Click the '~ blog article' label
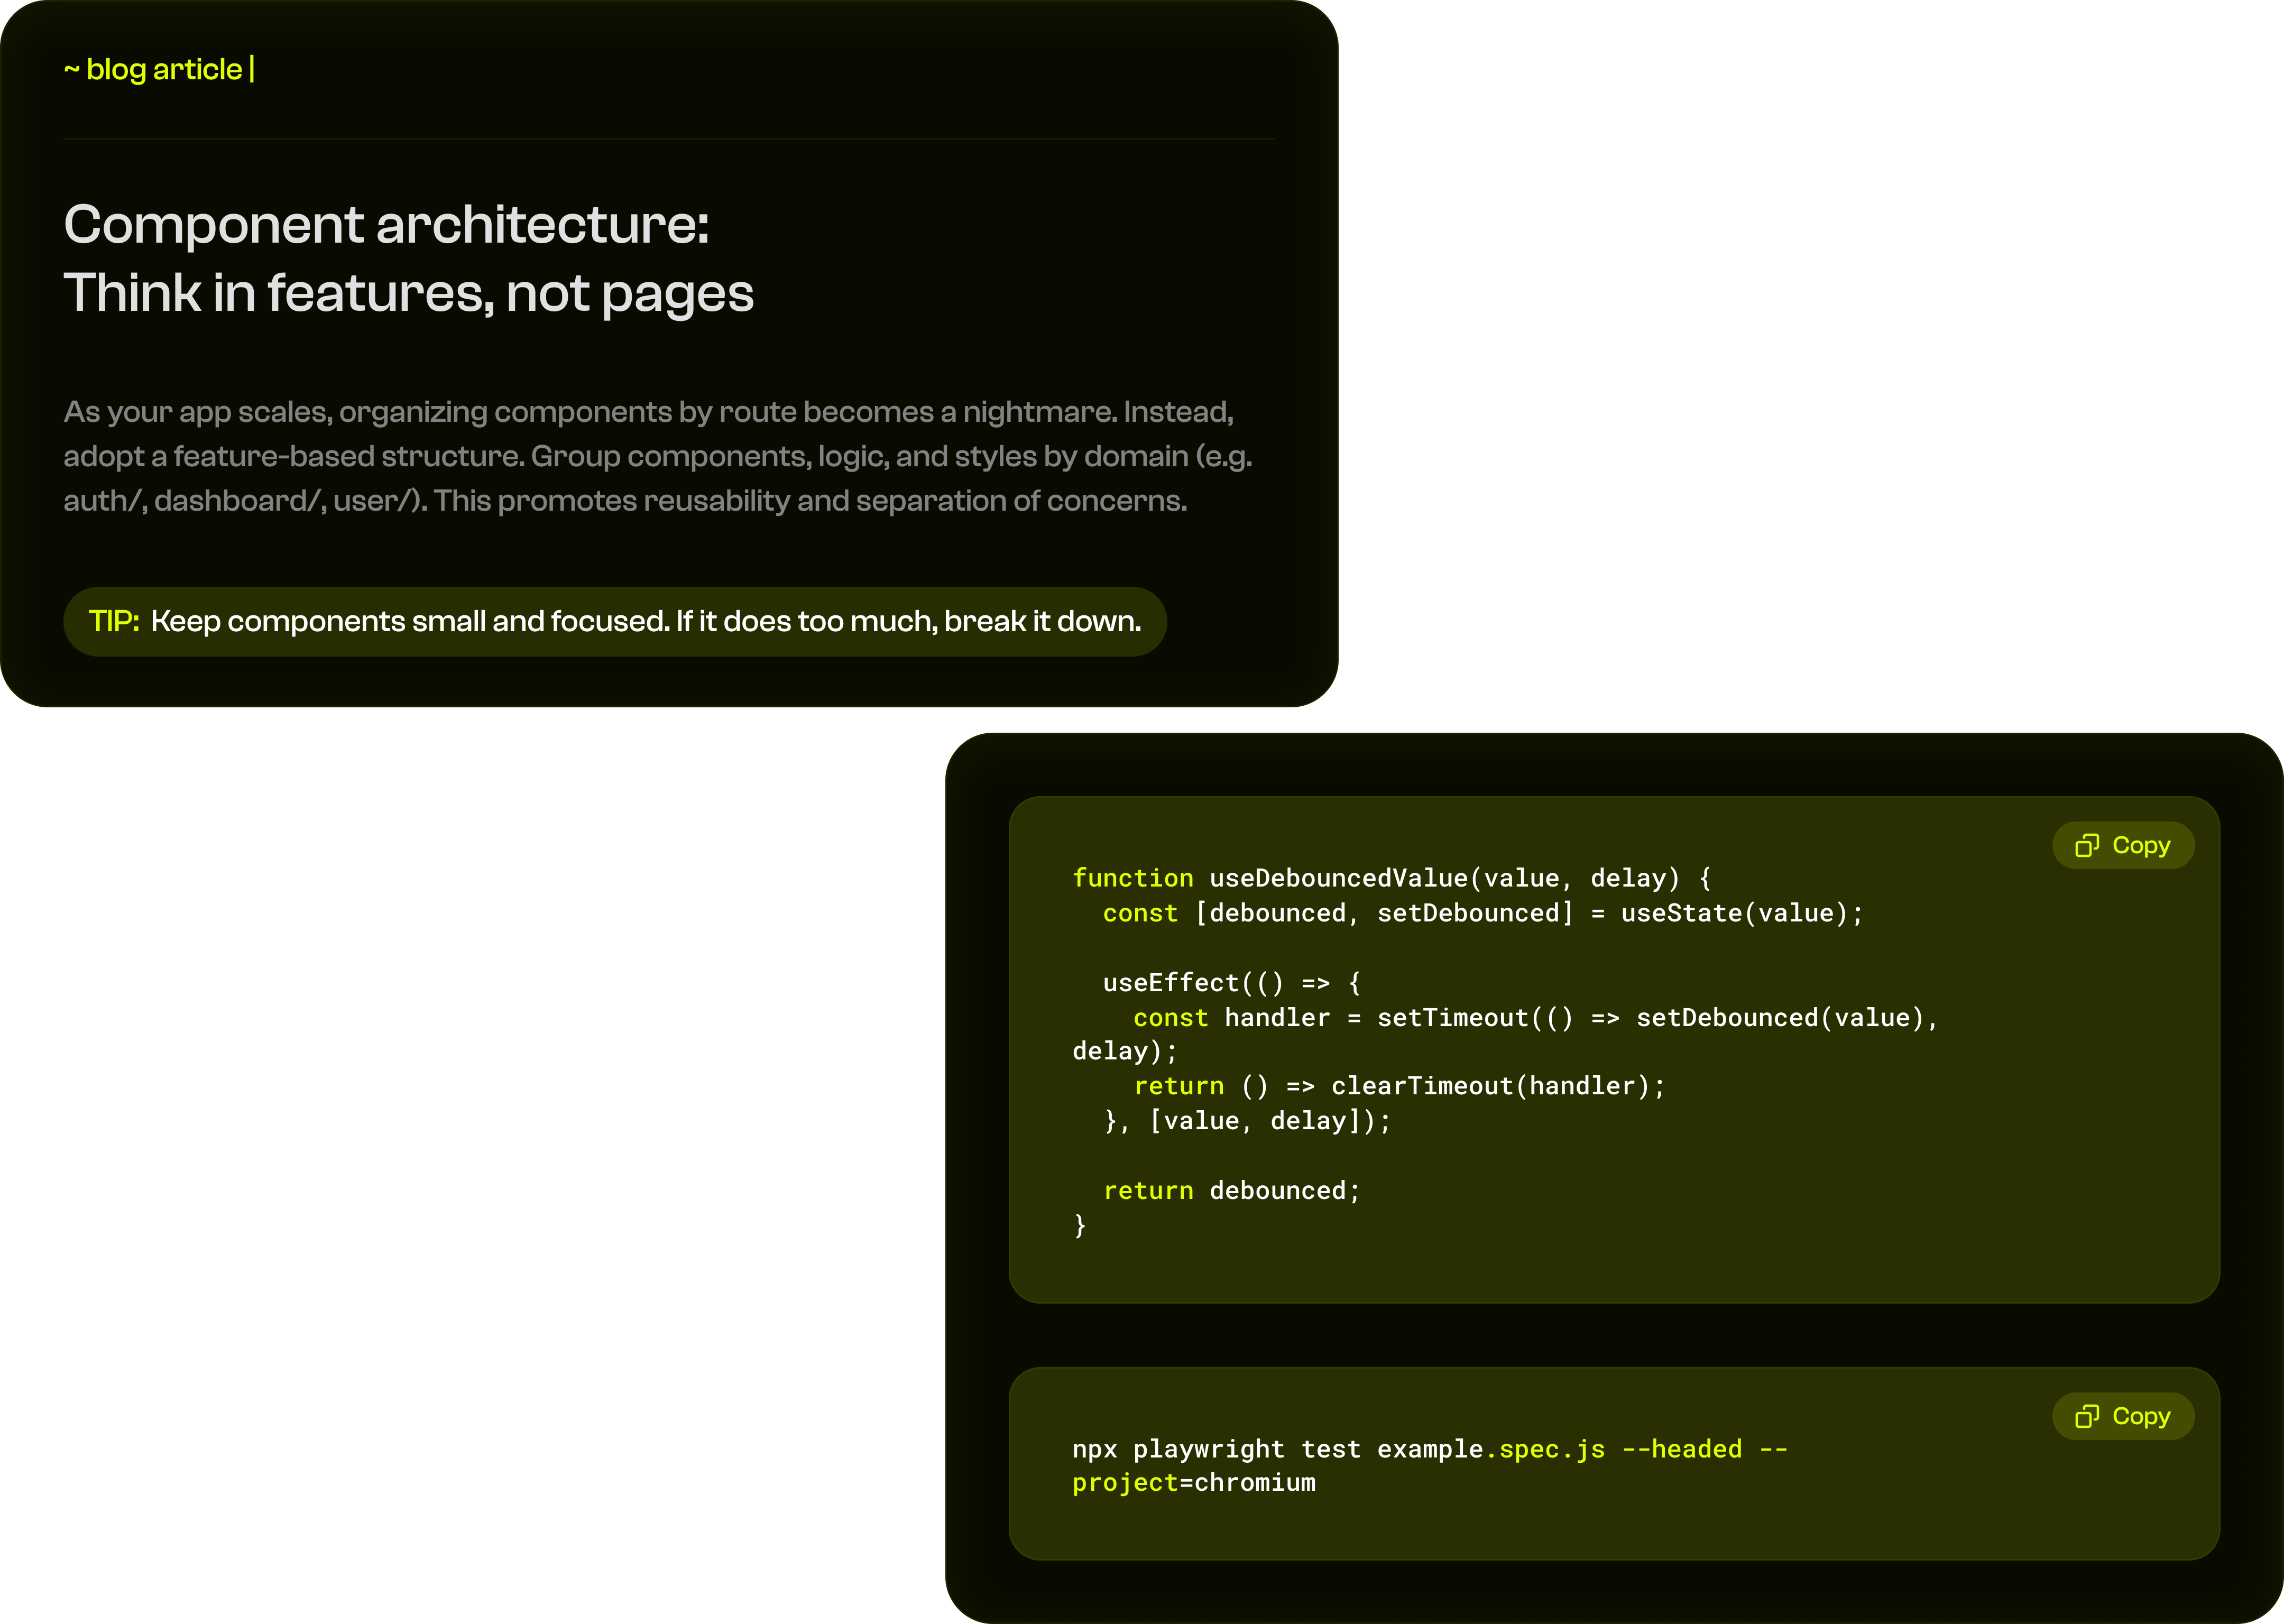Viewport: 2284px width, 1624px height. point(153,70)
